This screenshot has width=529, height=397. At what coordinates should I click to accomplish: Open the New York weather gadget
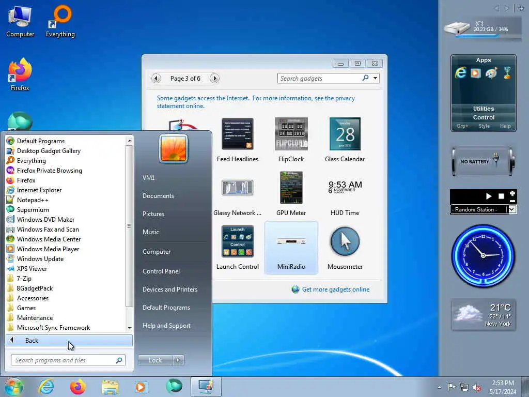484,315
